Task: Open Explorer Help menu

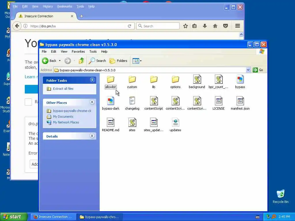Action: tap(104, 52)
